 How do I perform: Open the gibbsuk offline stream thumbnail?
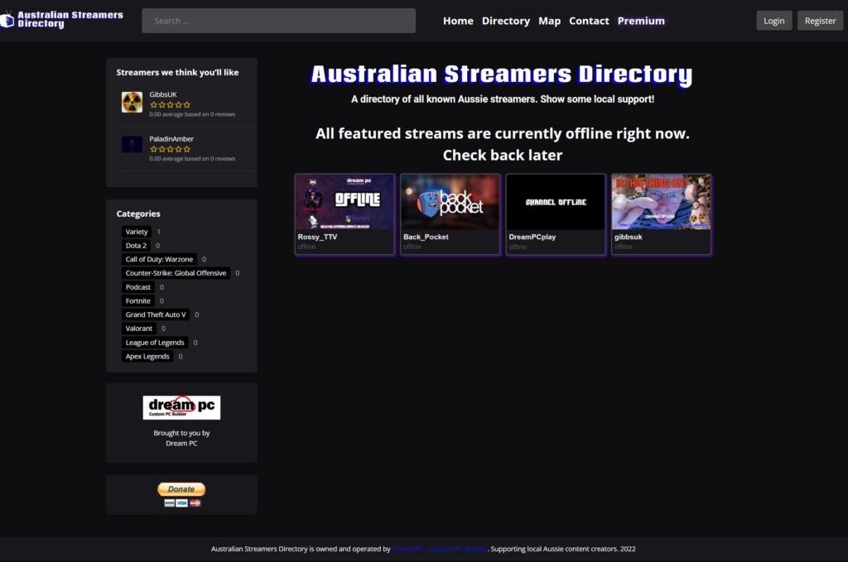pyautogui.click(x=661, y=199)
